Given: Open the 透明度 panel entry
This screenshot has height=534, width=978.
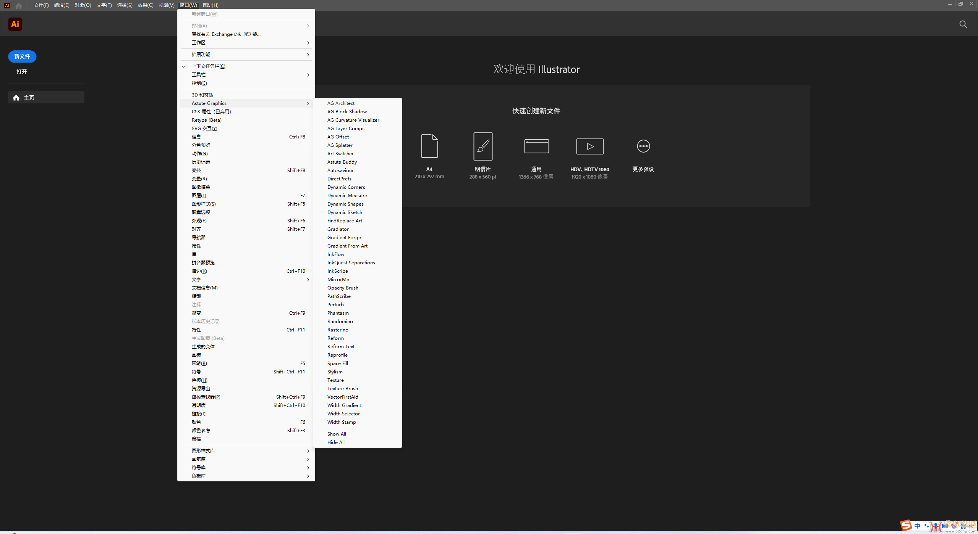Looking at the screenshot, I should [x=246, y=405].
